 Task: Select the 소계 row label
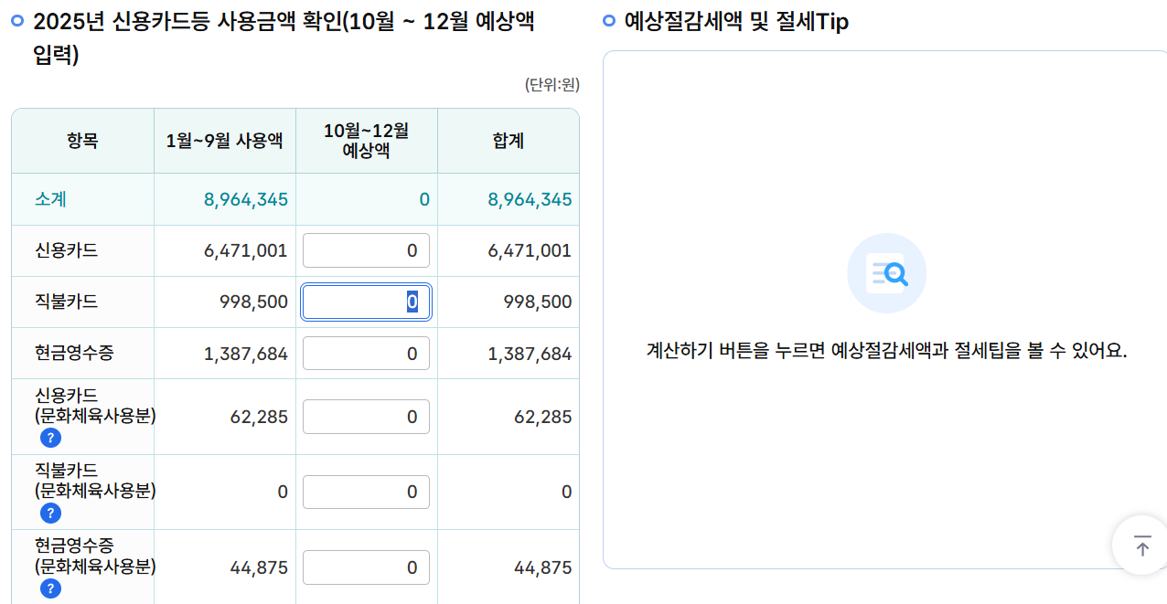tap(48, 199)
